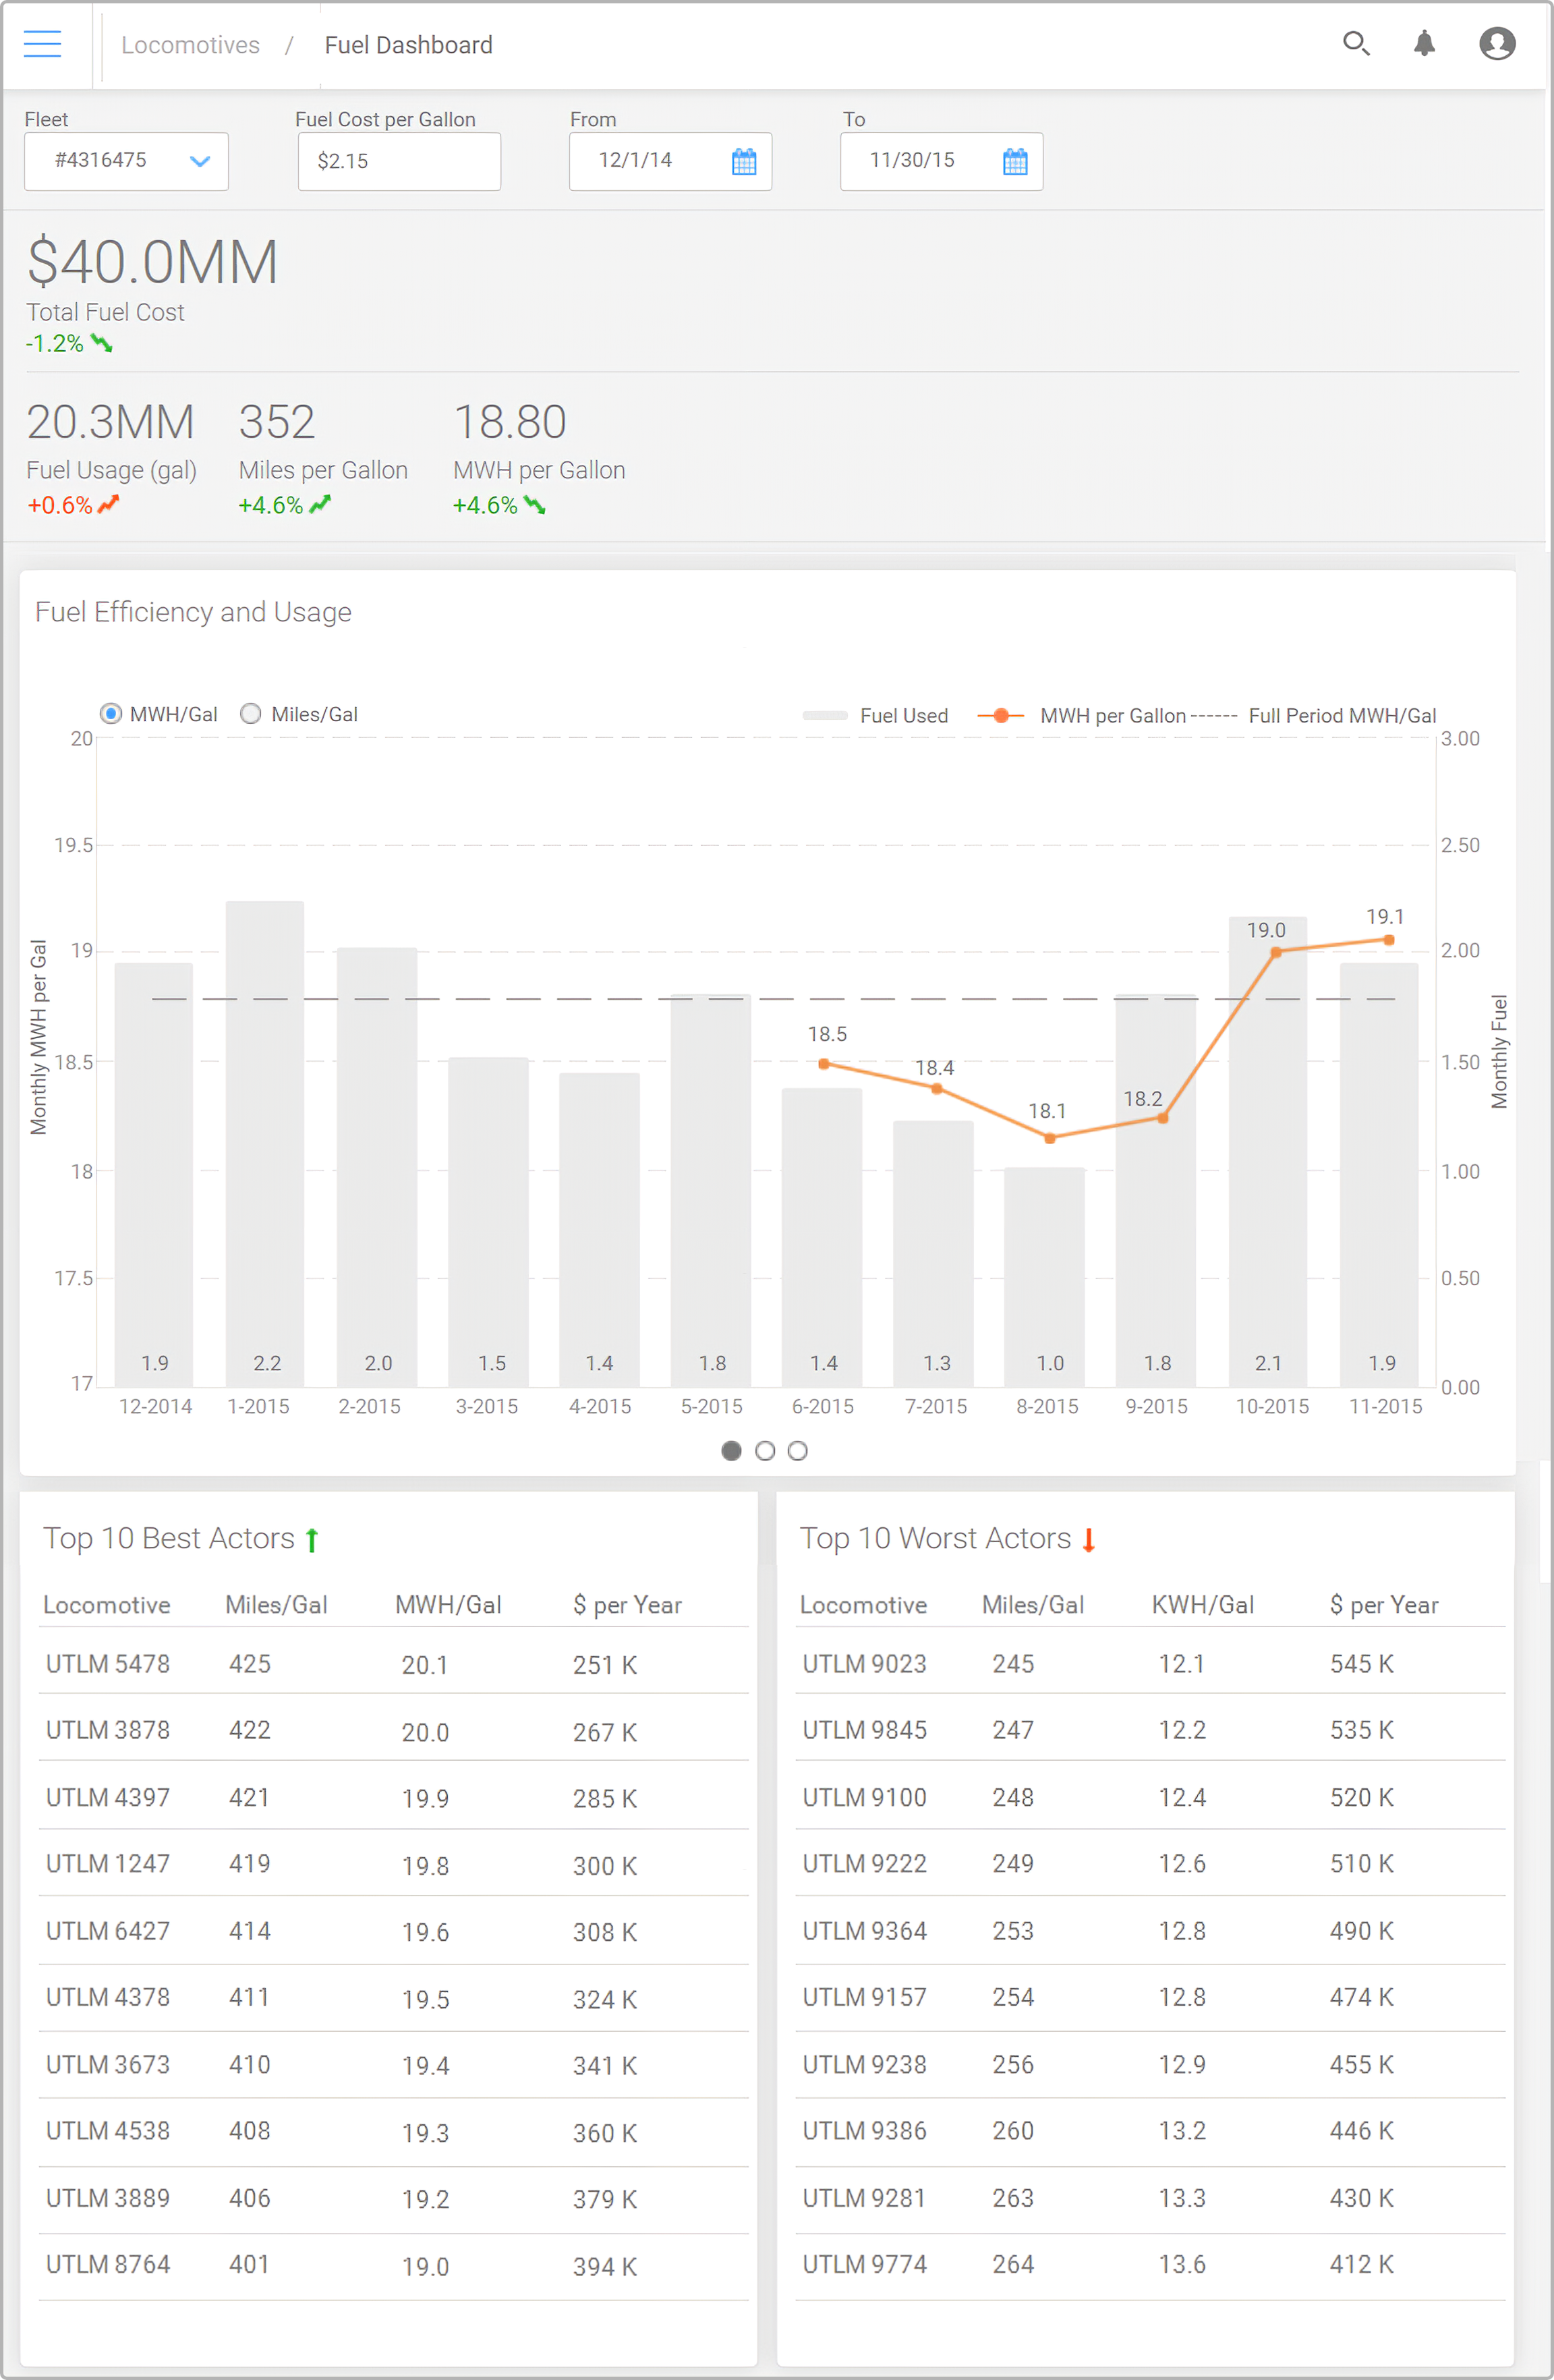The width and height of the screenshot is (1554, 2380).
Task: Open the UTLM 5478 locomotive row
Action: coord(108,1664)
